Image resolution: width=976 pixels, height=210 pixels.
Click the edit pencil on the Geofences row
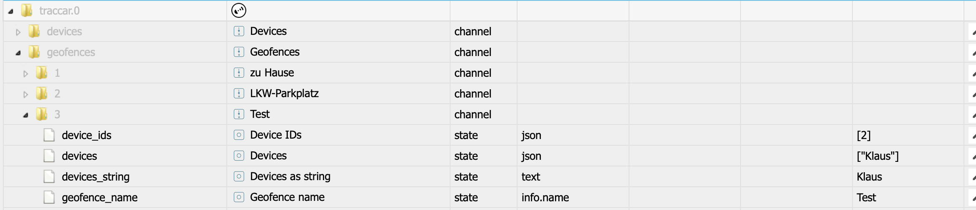click(973, 53)
